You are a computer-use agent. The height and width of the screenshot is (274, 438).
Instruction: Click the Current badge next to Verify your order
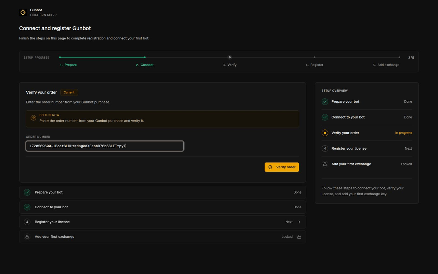[69, 92]
